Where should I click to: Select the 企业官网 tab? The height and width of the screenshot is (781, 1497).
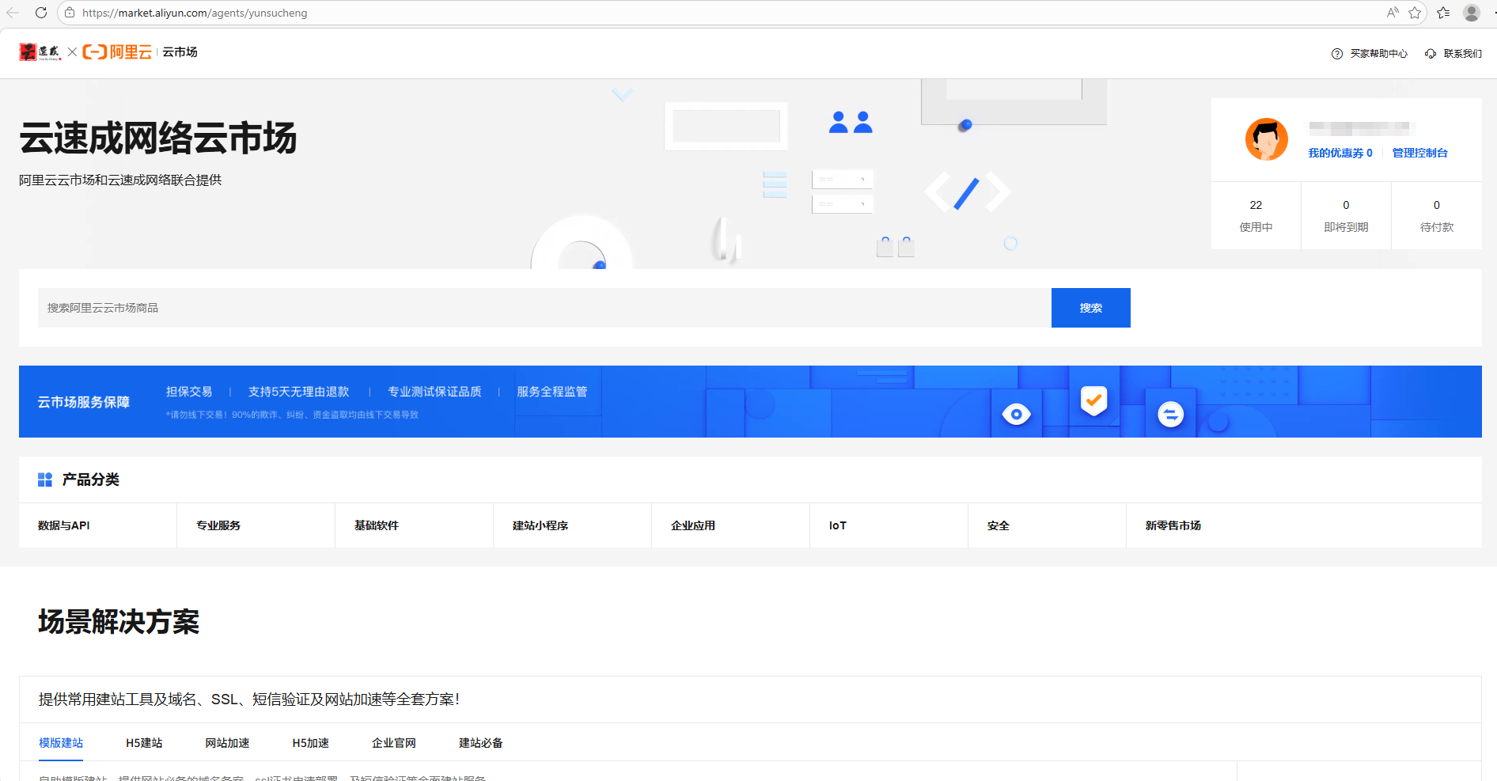tap(393, 743)
